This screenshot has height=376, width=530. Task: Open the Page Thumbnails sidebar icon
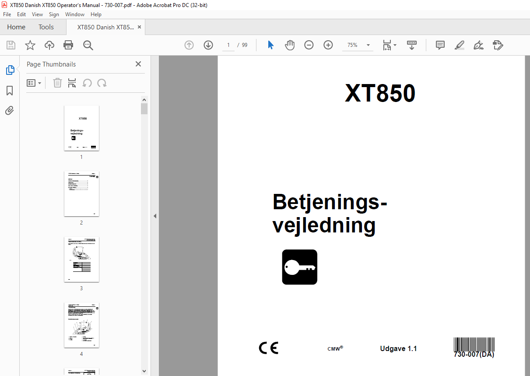point(10,70)
